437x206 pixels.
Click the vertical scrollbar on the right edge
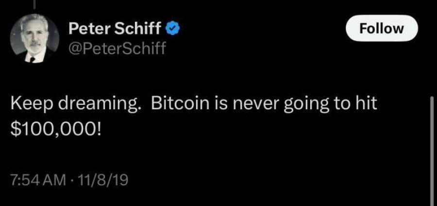(432, 151)
